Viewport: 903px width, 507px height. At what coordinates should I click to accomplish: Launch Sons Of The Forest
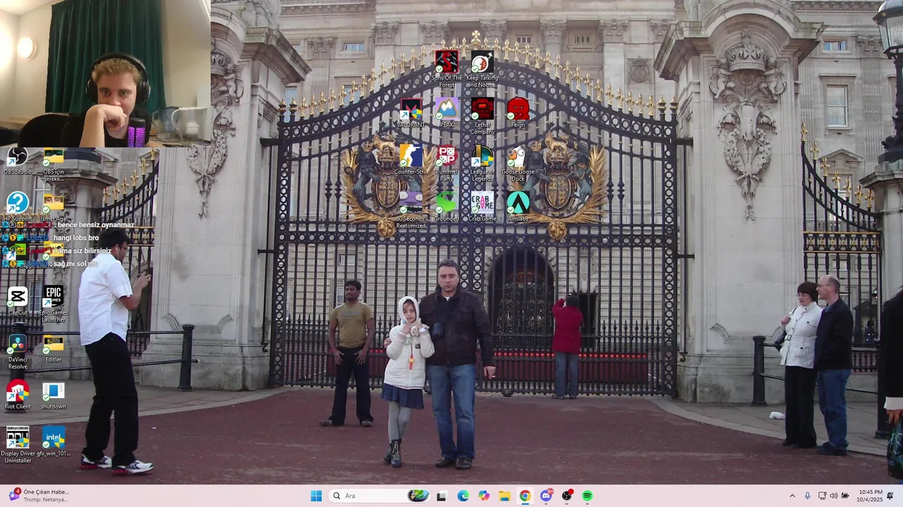pyautogui.click(x=447, y=69)
